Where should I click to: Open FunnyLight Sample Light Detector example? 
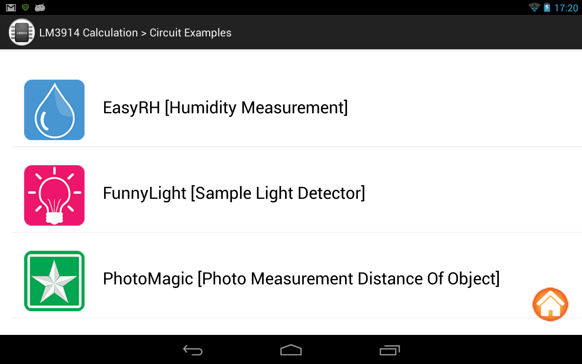[x=234, y=193]
